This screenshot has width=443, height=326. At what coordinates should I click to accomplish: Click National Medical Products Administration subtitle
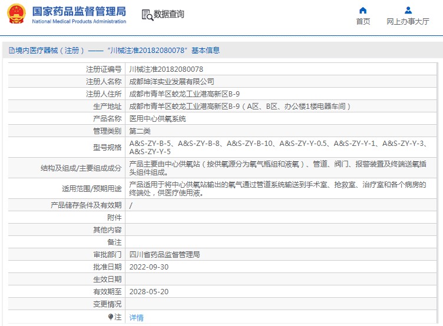click(x=79, y=21)
